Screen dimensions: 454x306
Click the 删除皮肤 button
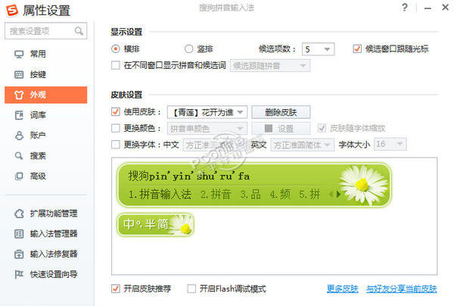[x=281, y=112]
